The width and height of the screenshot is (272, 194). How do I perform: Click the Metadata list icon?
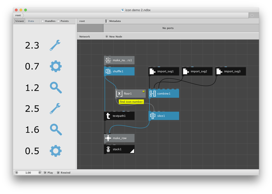click(107, 21)
